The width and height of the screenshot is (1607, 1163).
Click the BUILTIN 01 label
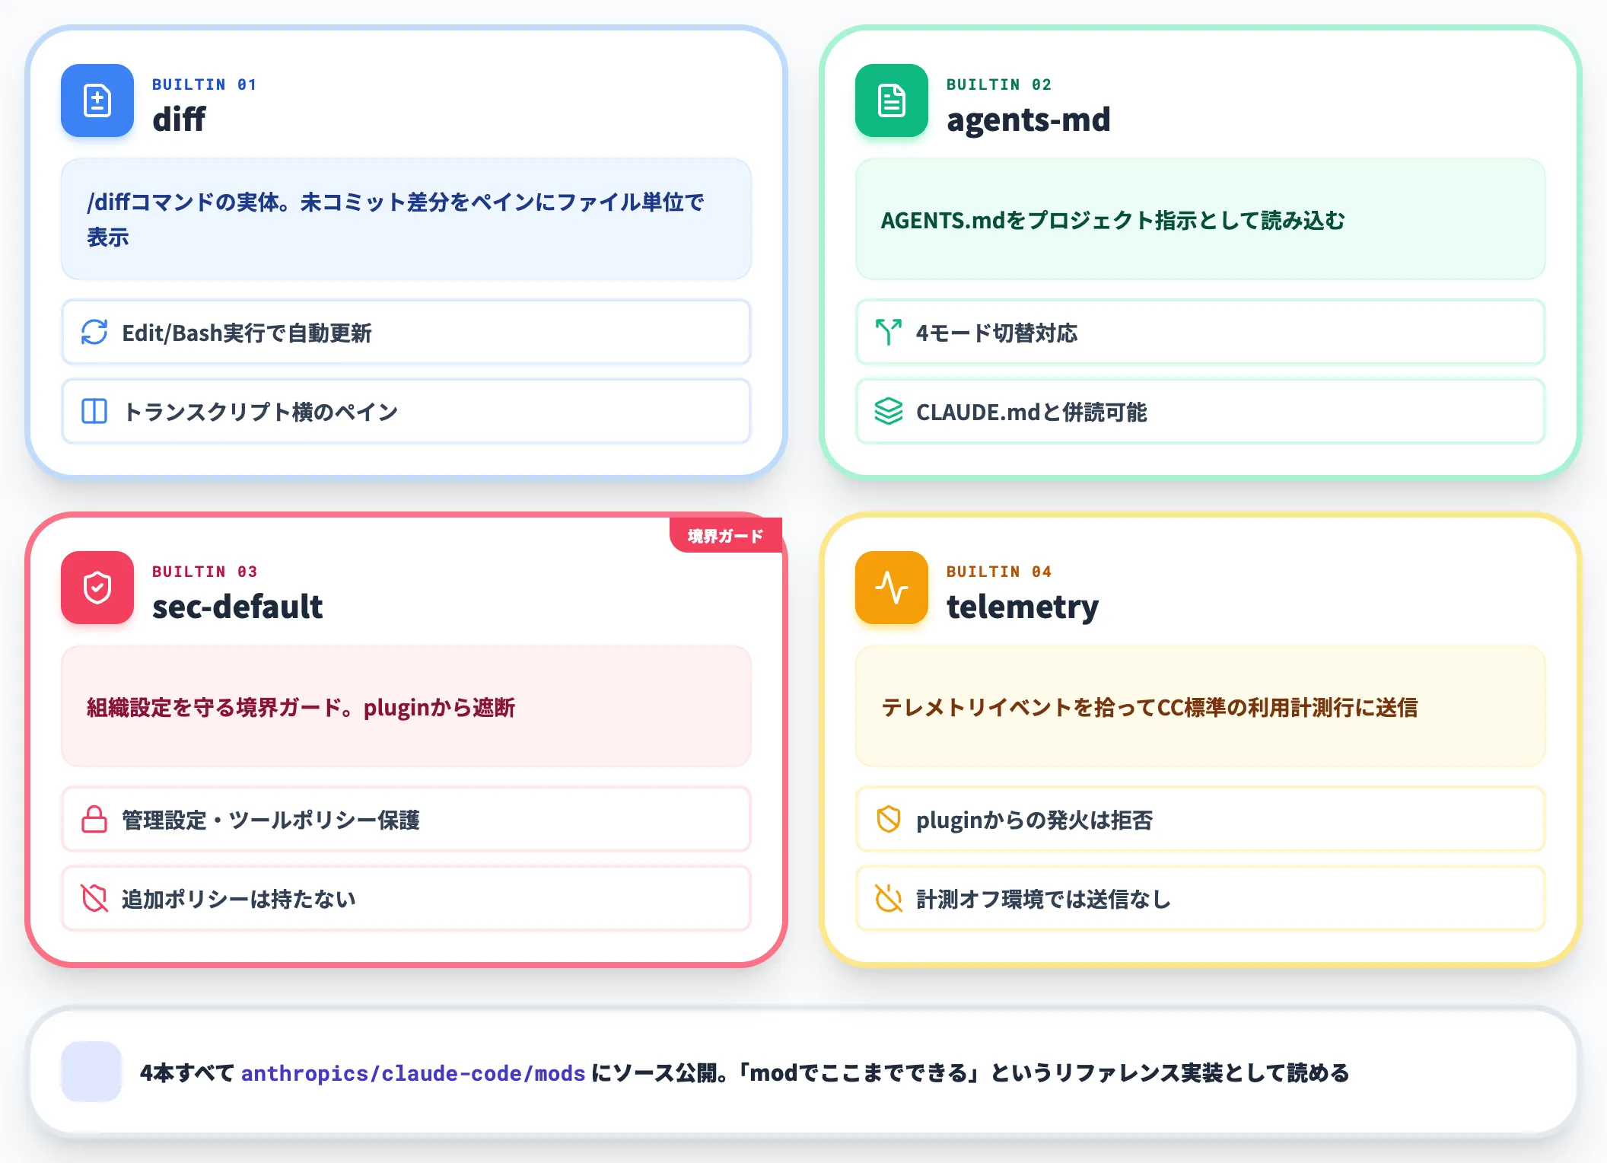204,84
